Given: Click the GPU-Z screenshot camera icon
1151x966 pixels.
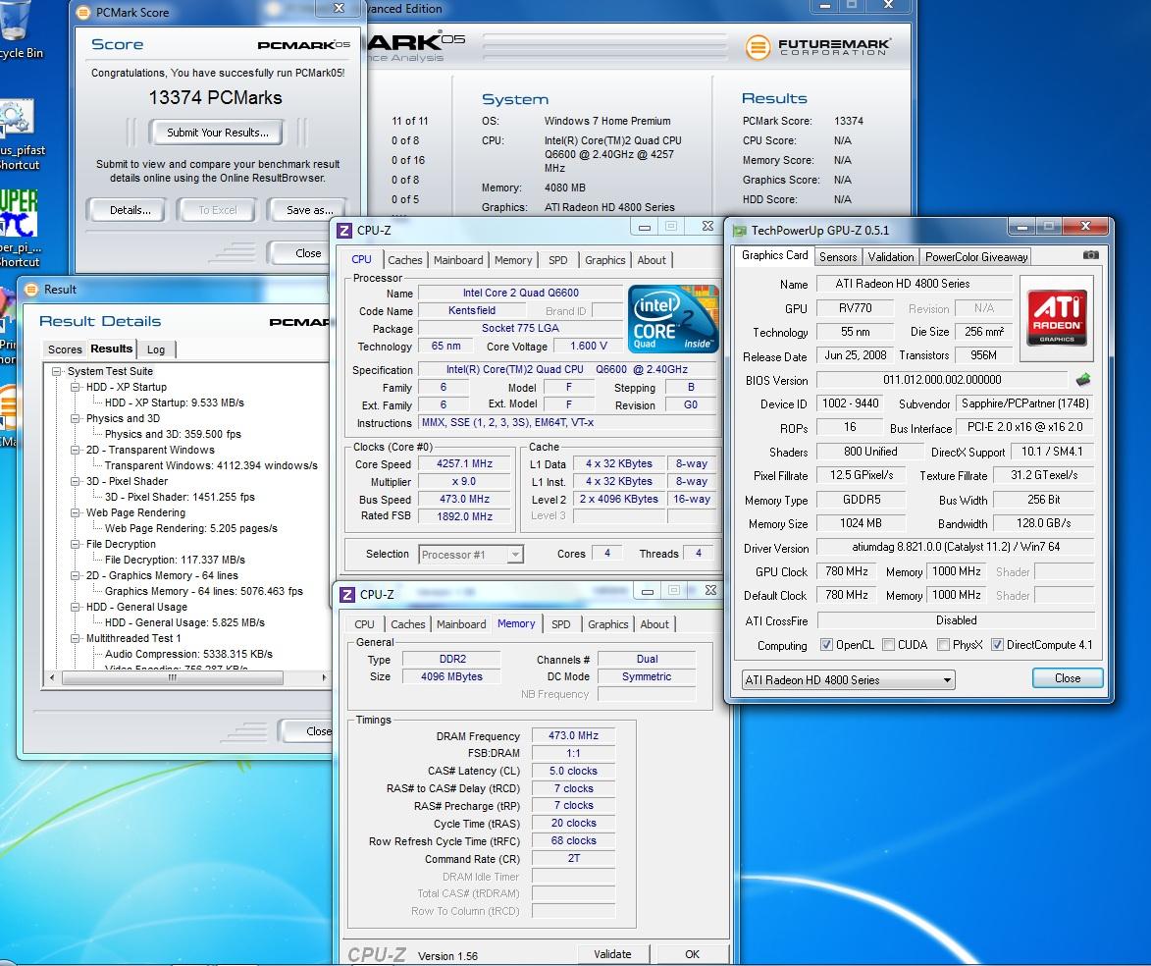Looking at the screenshot, I should point(1091,255).
